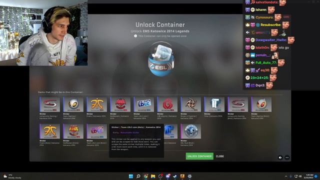Open the Settings gear taskbar icon
The height and width of the screenshot is (180, 320).
[x=189, y=176]
